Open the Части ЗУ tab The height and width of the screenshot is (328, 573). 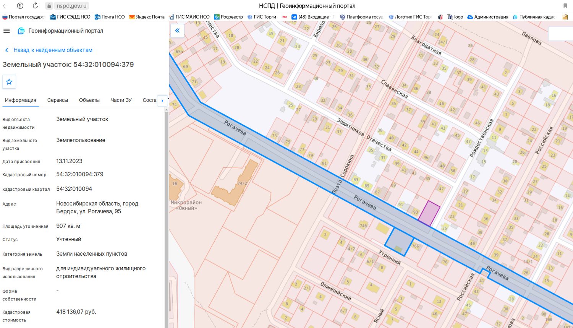click(121, 100)
